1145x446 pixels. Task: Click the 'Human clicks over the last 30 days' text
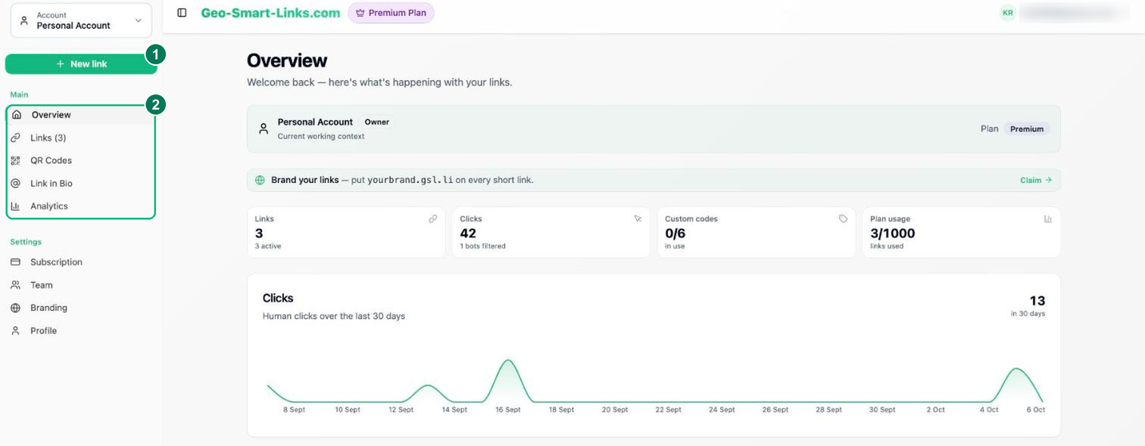point(334,316)
